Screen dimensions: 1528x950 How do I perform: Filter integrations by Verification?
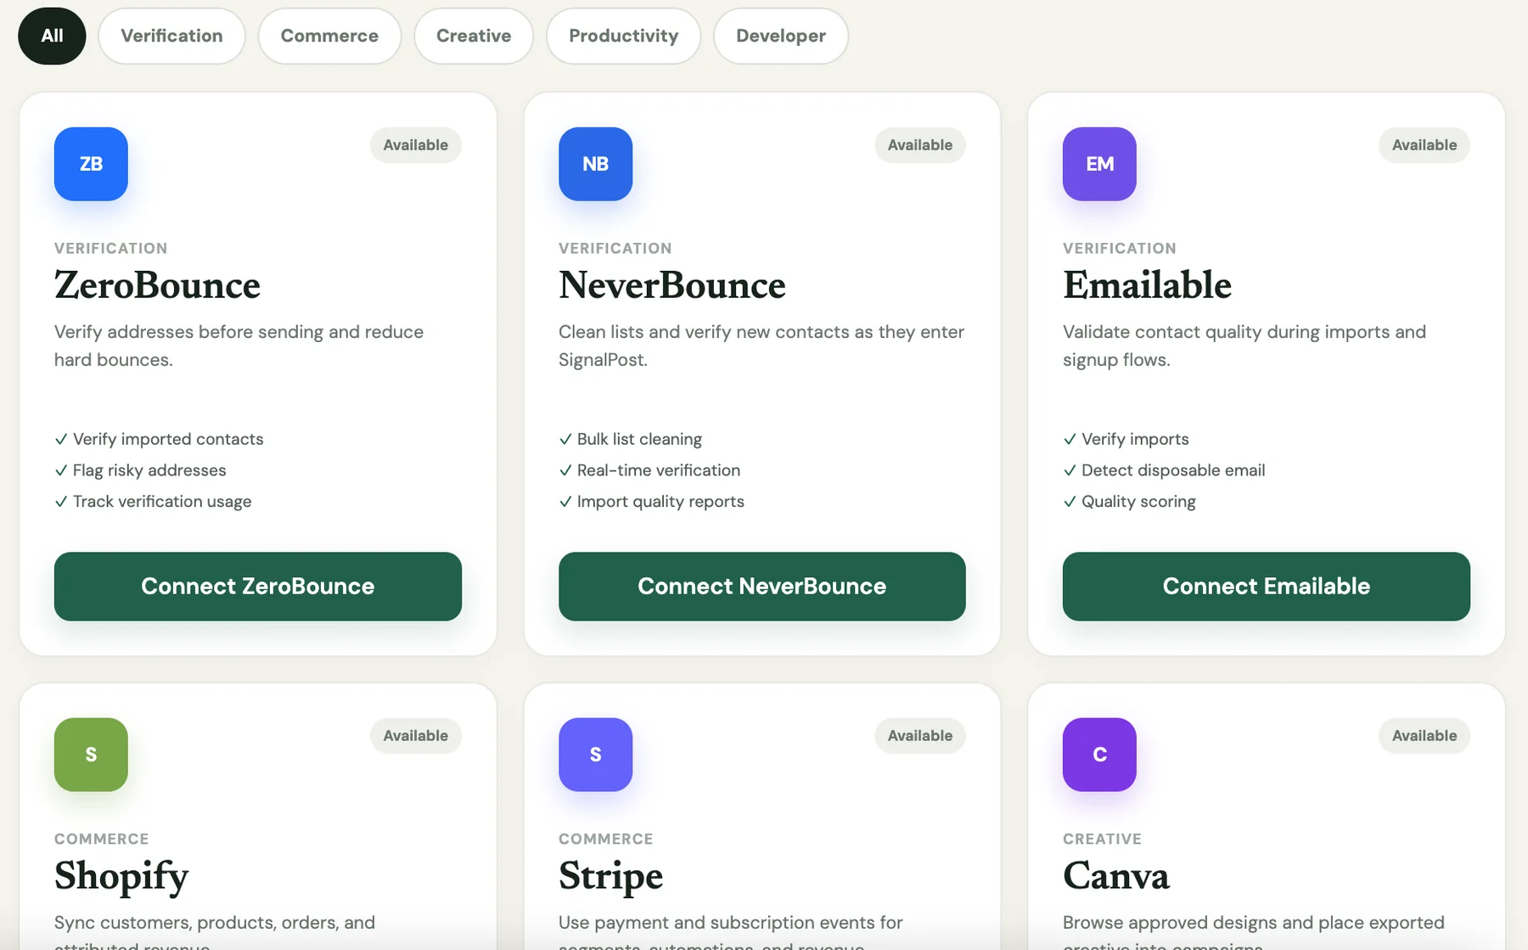click(171, 36)
